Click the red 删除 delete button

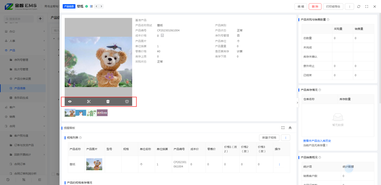315,7
